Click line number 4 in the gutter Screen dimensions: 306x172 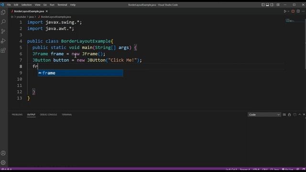click(21, 41)
